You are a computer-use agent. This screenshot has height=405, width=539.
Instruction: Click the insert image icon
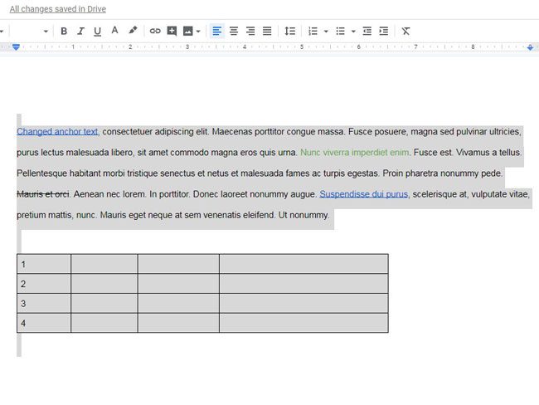click(188, 31)
